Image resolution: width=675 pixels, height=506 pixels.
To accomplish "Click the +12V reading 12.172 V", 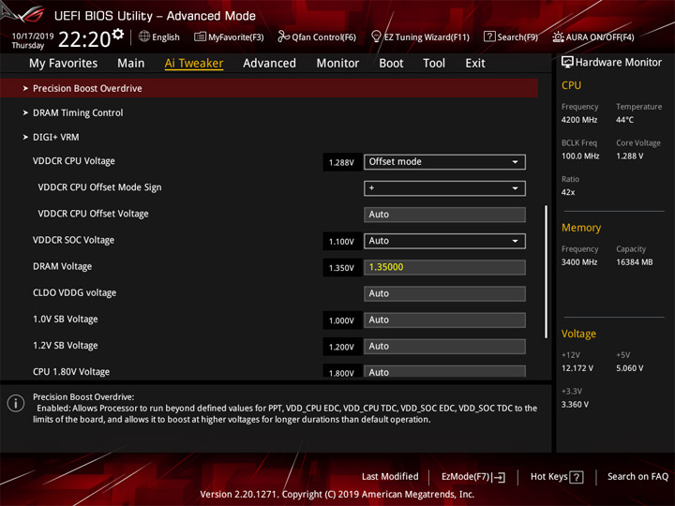I will (x=577, y=369).
